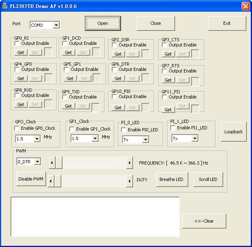Click the Exit button
The height and width of the screenshot is (247, 252).
pyautogui.click(x=227, y=23)
